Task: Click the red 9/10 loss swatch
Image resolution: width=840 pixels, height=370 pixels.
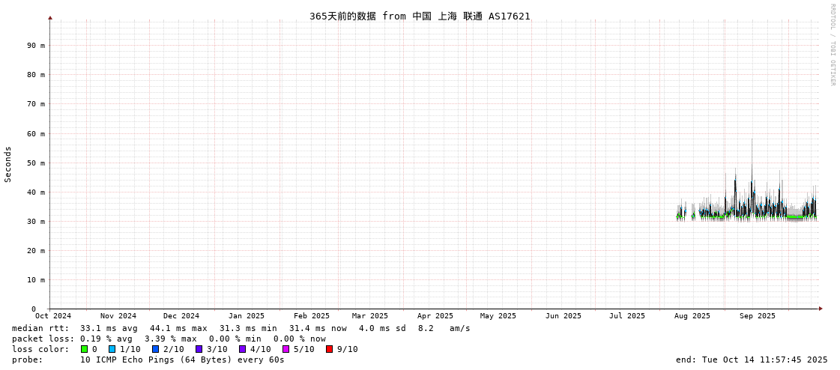Action: [x=330, y=349]
